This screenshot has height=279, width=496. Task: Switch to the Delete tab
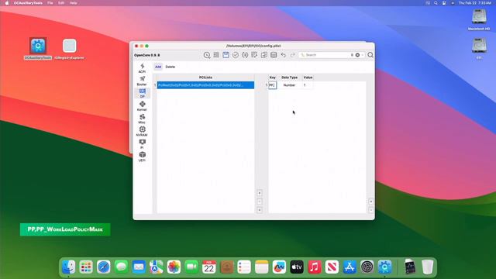(170, 67)
